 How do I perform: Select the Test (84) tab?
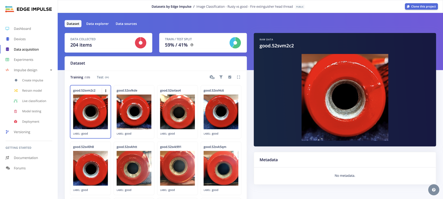click(103, 77)
